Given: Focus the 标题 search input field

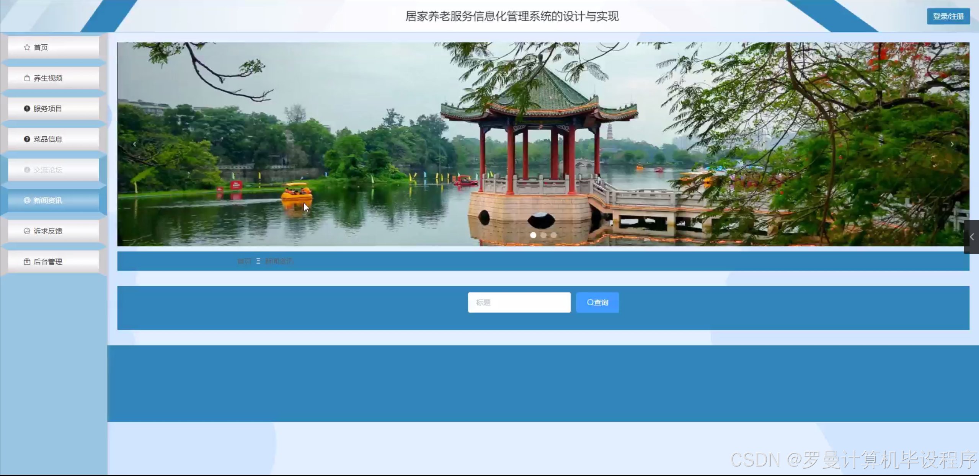Looking at the screenshot, I should 519,303.
